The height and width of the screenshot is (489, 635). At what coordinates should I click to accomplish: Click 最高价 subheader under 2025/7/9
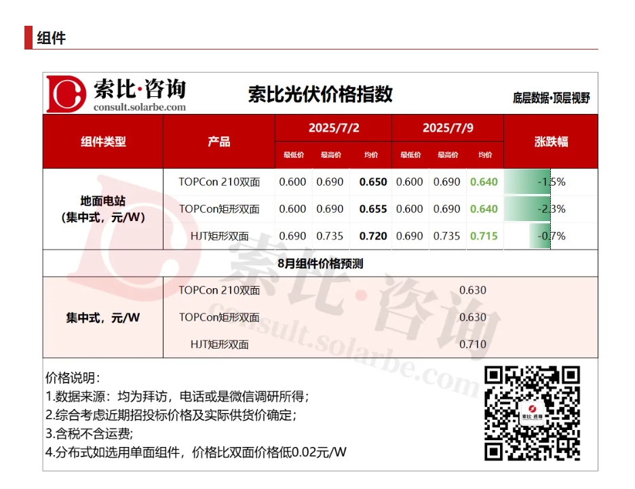pyautogui.click(x=448, y=155)
